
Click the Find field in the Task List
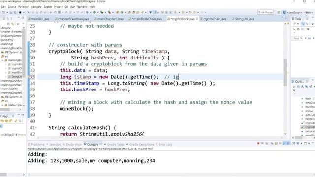(x=297, y=38)
